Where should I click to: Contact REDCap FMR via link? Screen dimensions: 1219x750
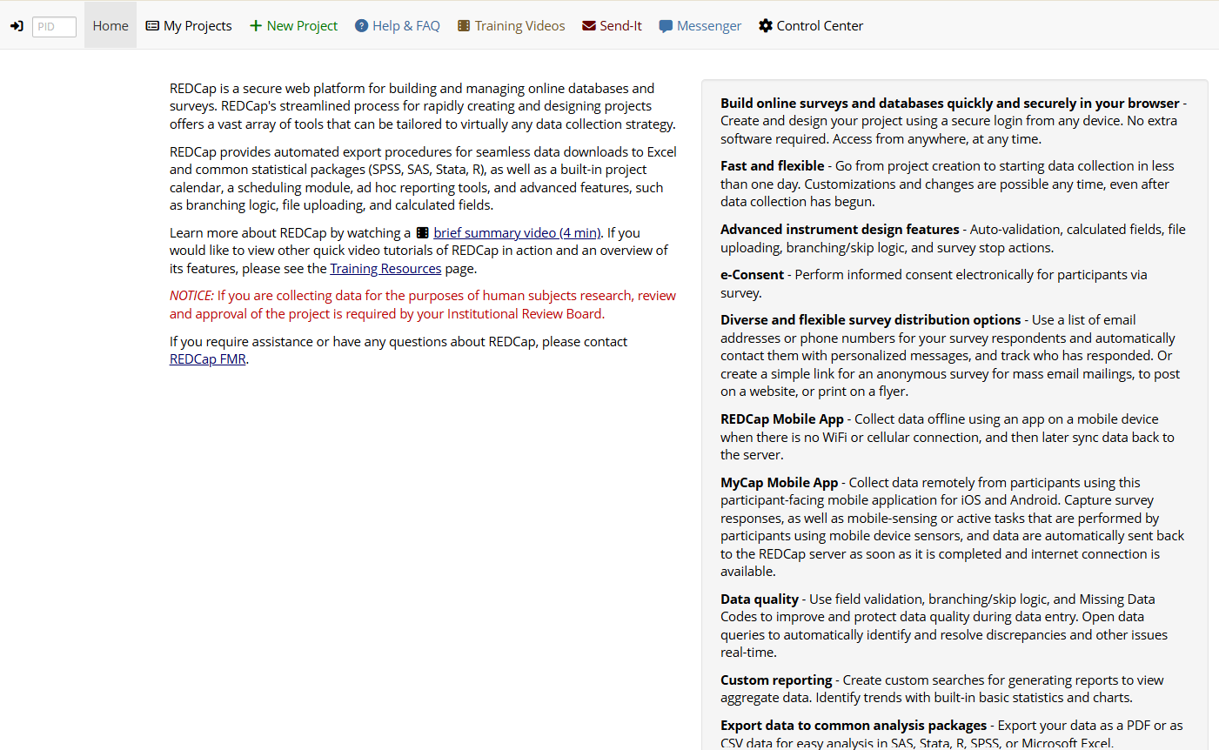point(208,359)
